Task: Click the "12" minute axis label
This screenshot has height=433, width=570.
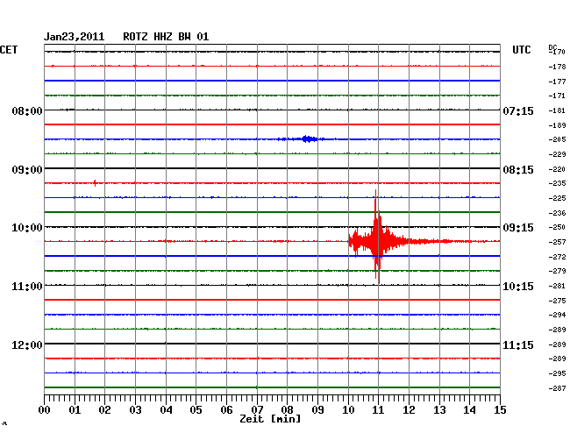Action: [x=409, y=410]
